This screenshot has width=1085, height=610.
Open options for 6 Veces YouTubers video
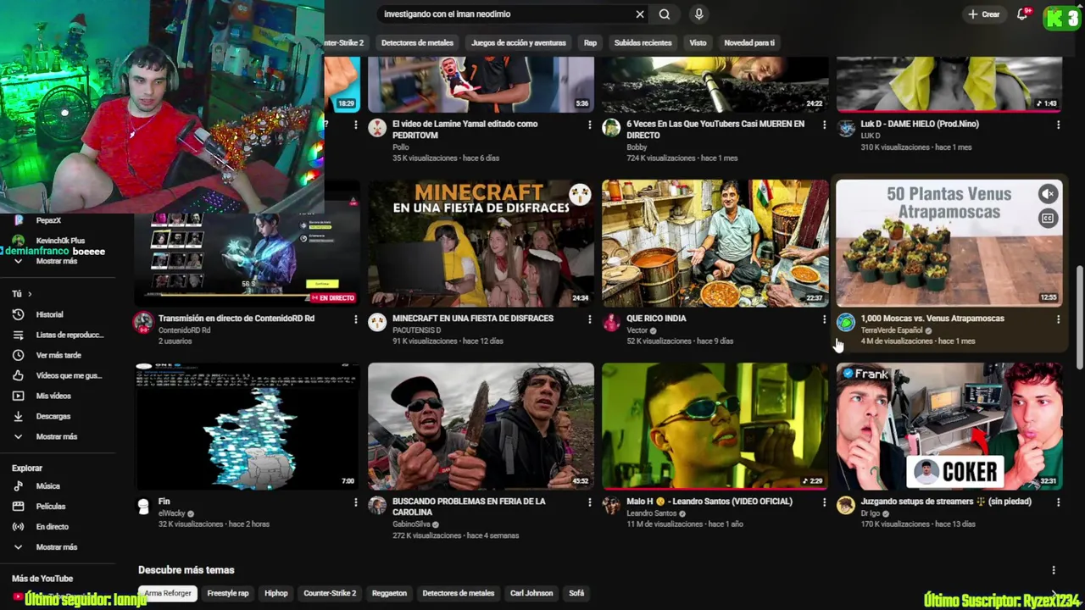(x=824, y=125)
